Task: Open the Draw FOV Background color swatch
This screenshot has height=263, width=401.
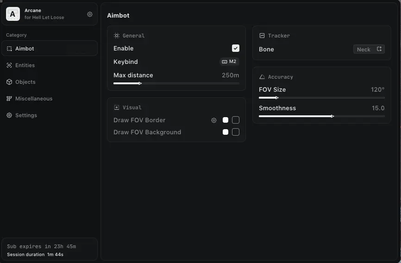Action: coord(226,132)
